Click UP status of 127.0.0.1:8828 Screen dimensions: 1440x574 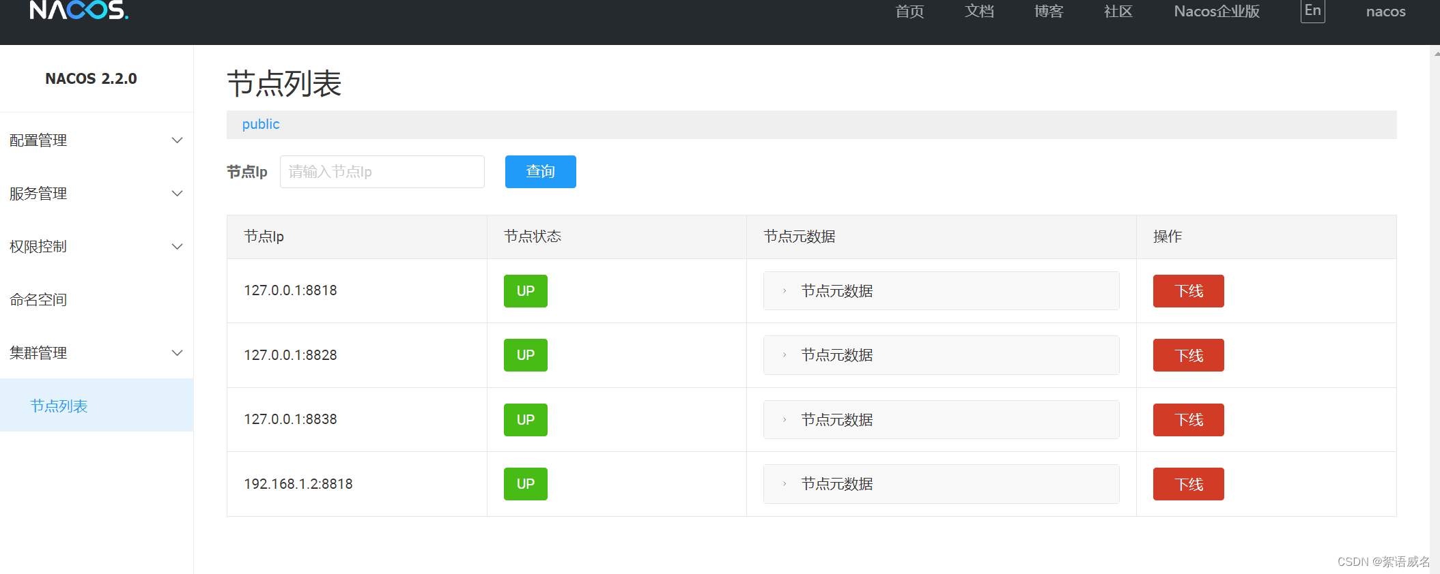pyautogui.click(x=526, y=355)
